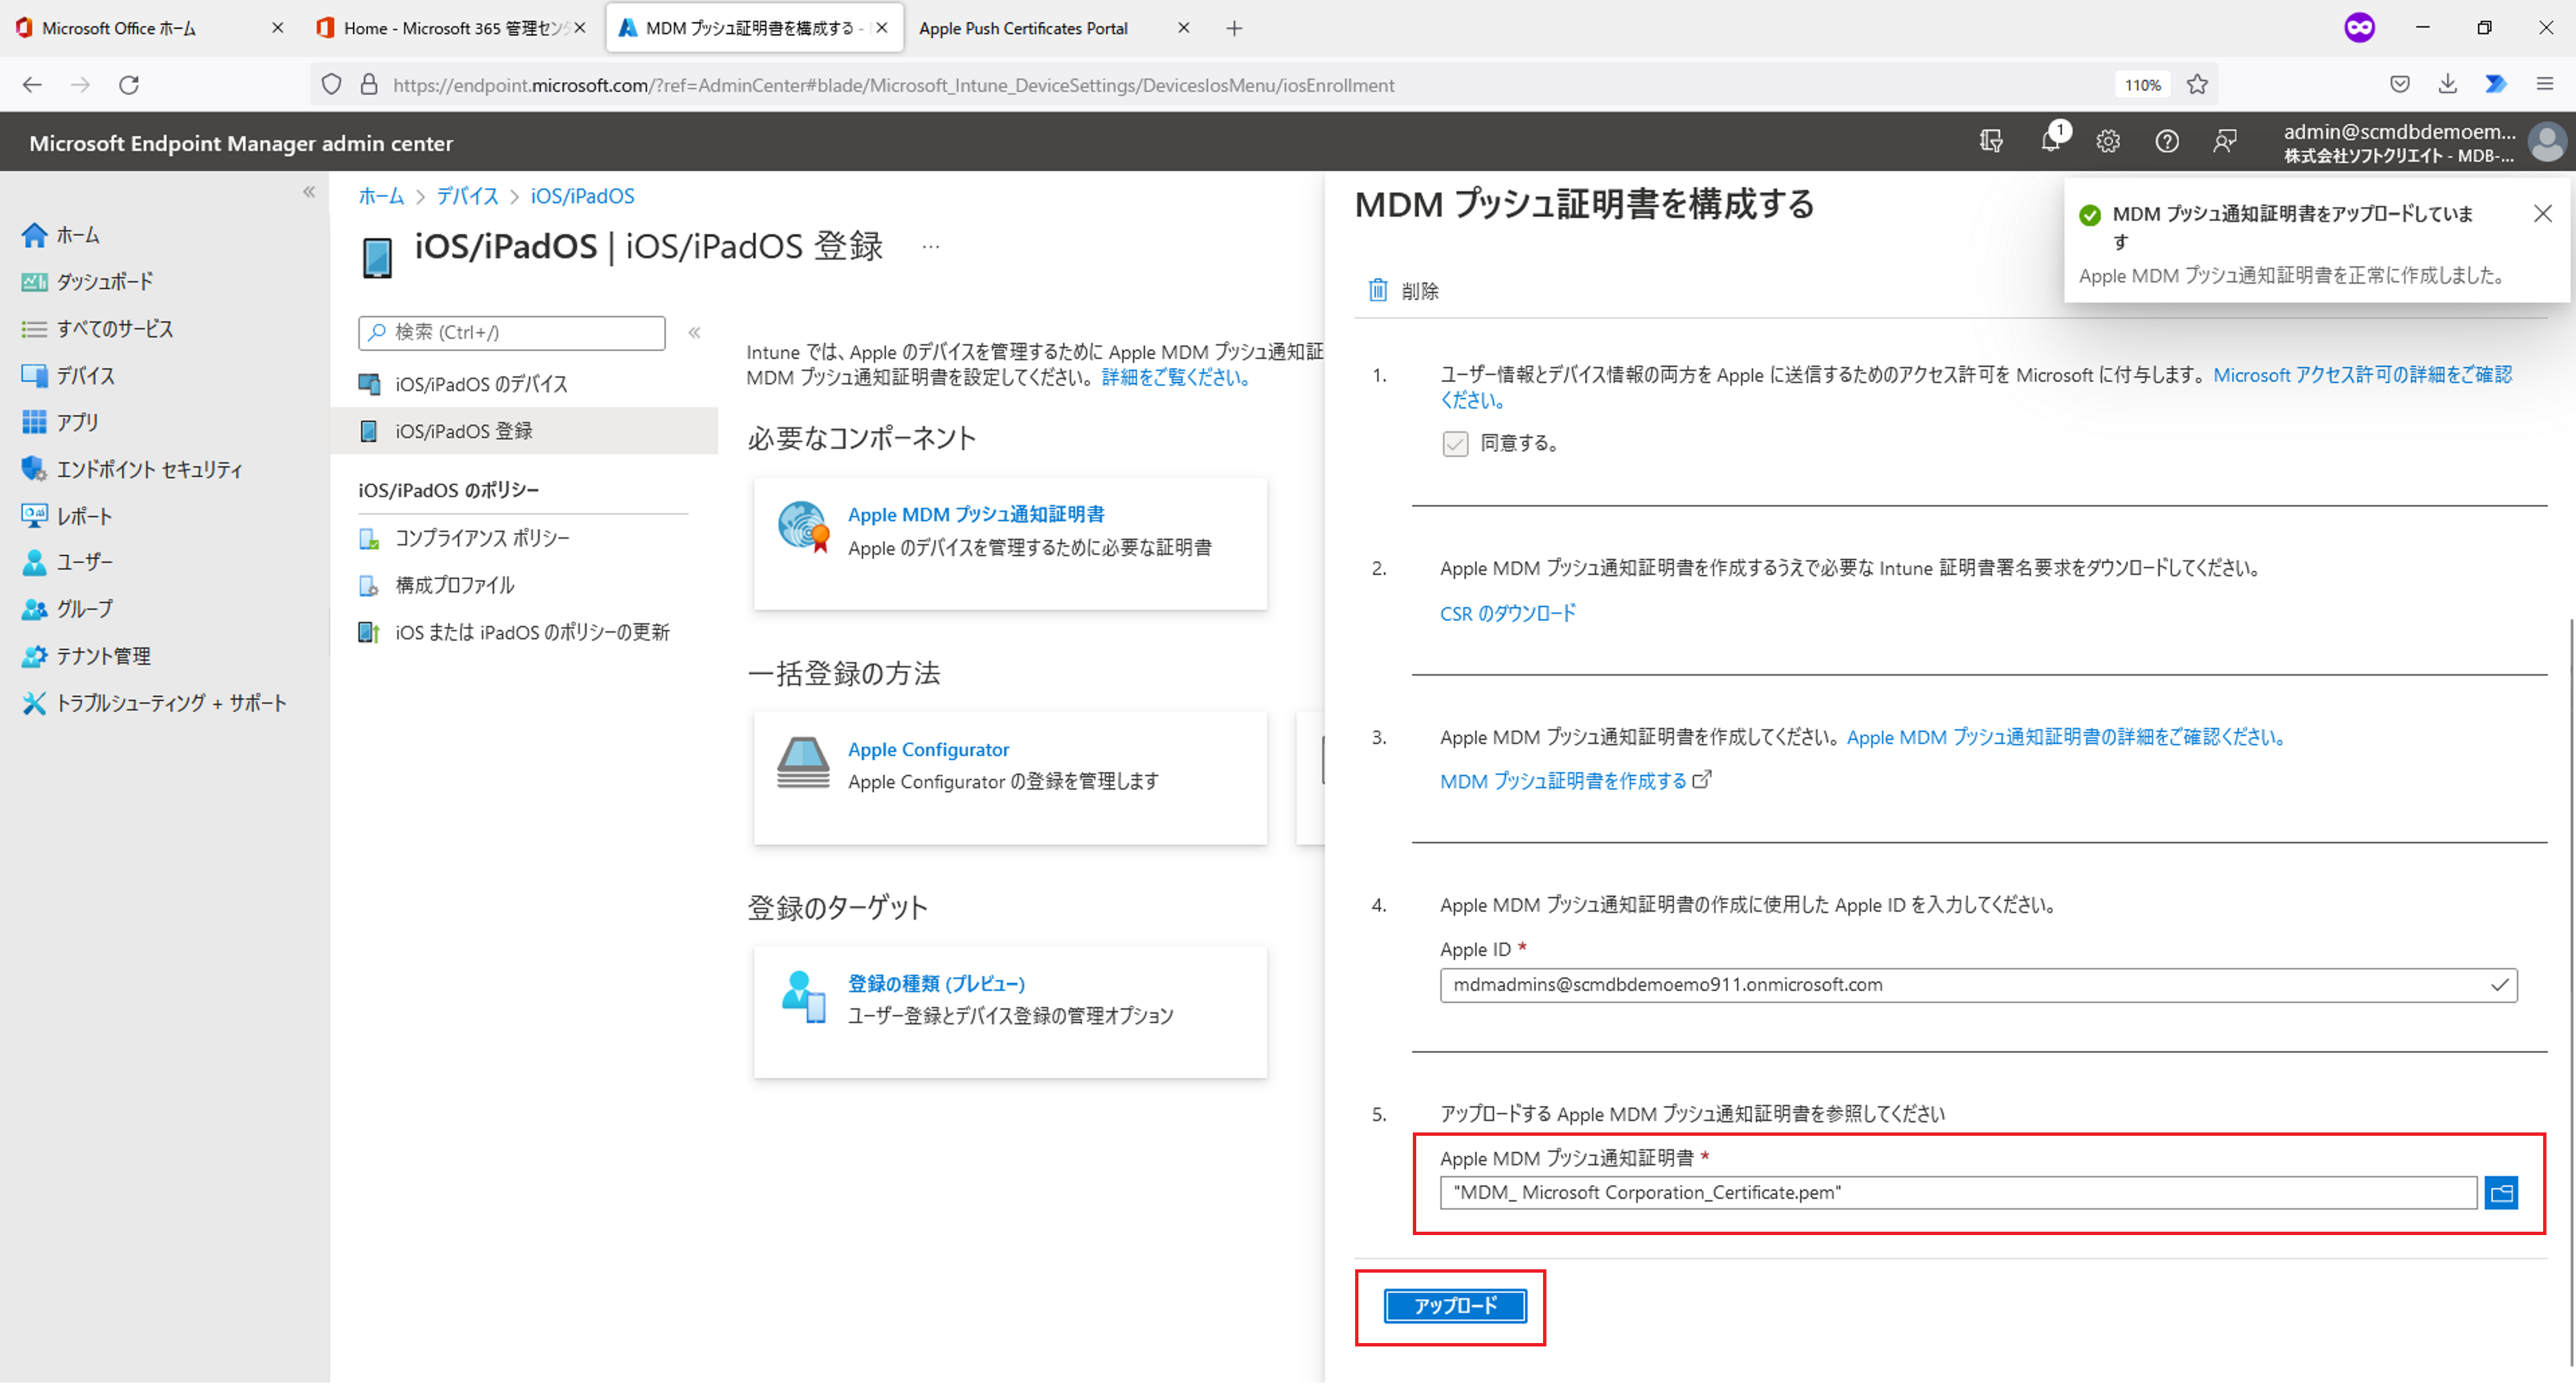Image resolution: width=2576 pixels, height=1384 pixels.
Task: Click the アップロード button
Action: pyautogui.click(x=1455, y=1306)
